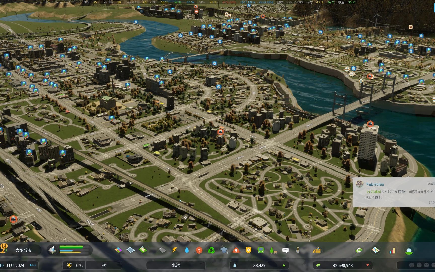Open the Fire and rescue menu
Image resolution: width=435 pixels, height=272 pixels.
(x=236, y=250)
